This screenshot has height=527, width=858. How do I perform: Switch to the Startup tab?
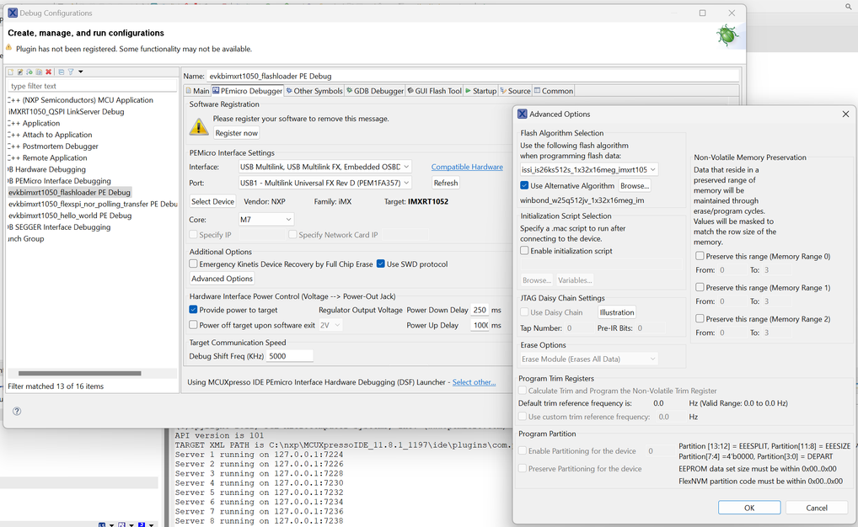click(x=480, y=91)
